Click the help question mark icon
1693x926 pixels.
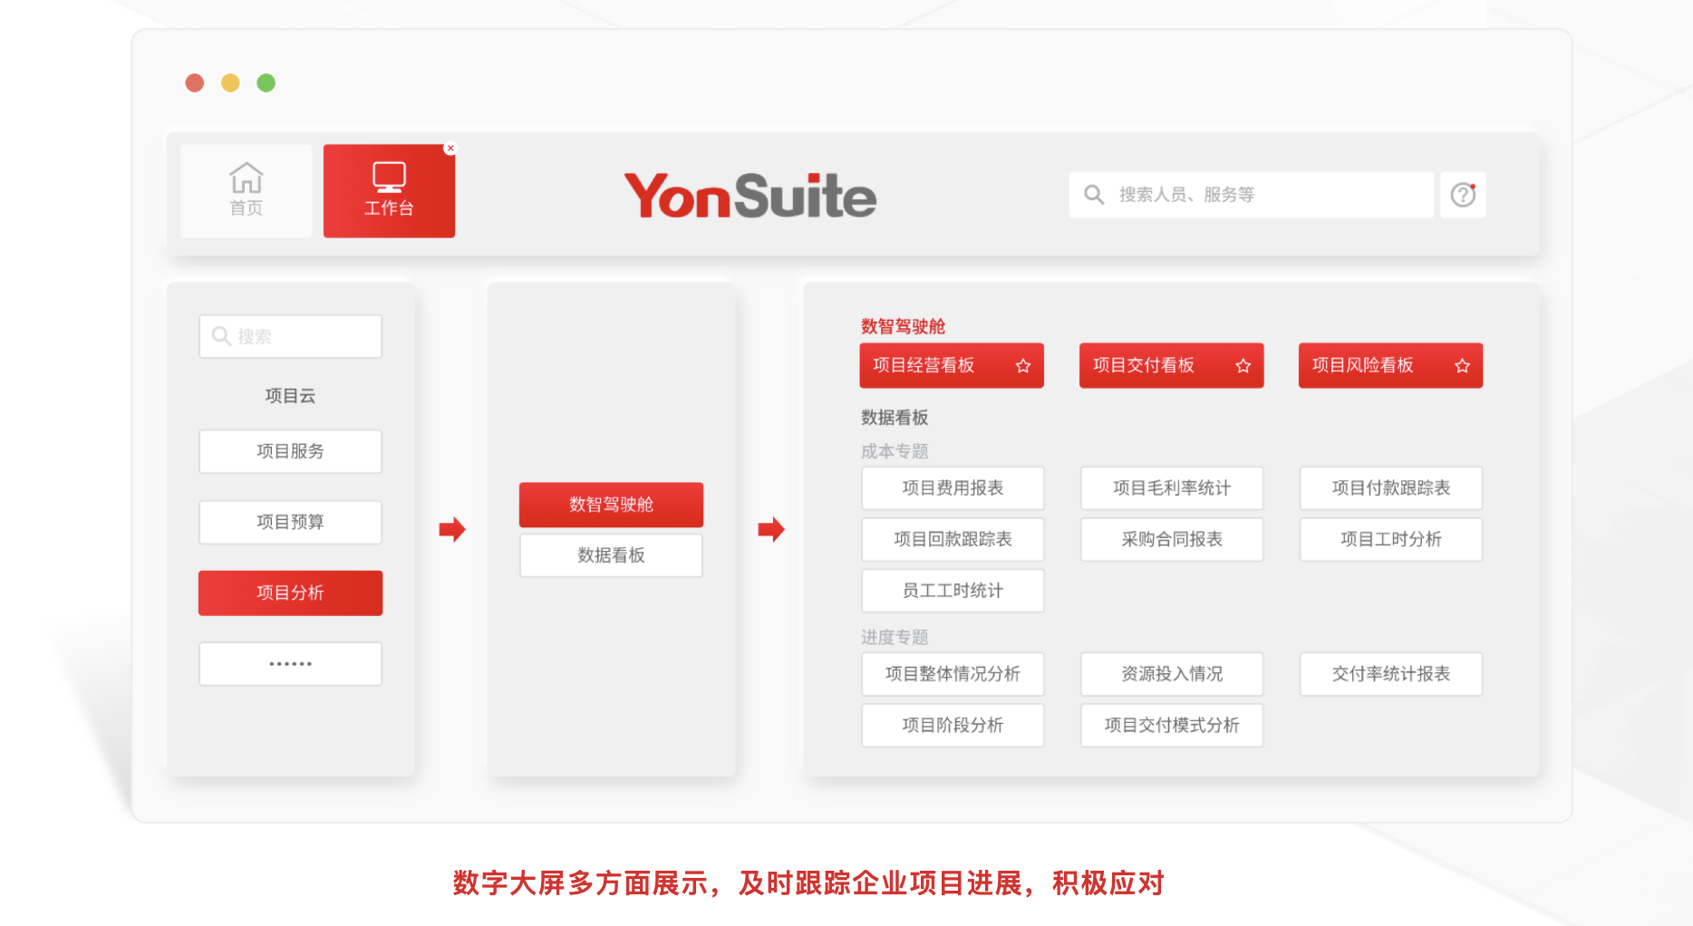click(1463, 195)
